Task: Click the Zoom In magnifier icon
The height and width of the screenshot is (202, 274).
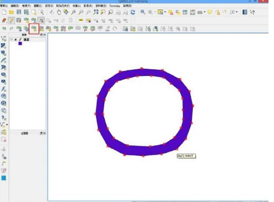Action: click(73, 12)
